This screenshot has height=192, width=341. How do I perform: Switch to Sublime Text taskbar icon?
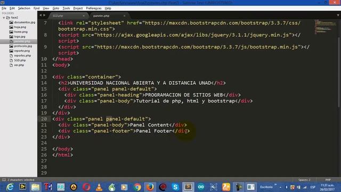(x=188, y=187)
